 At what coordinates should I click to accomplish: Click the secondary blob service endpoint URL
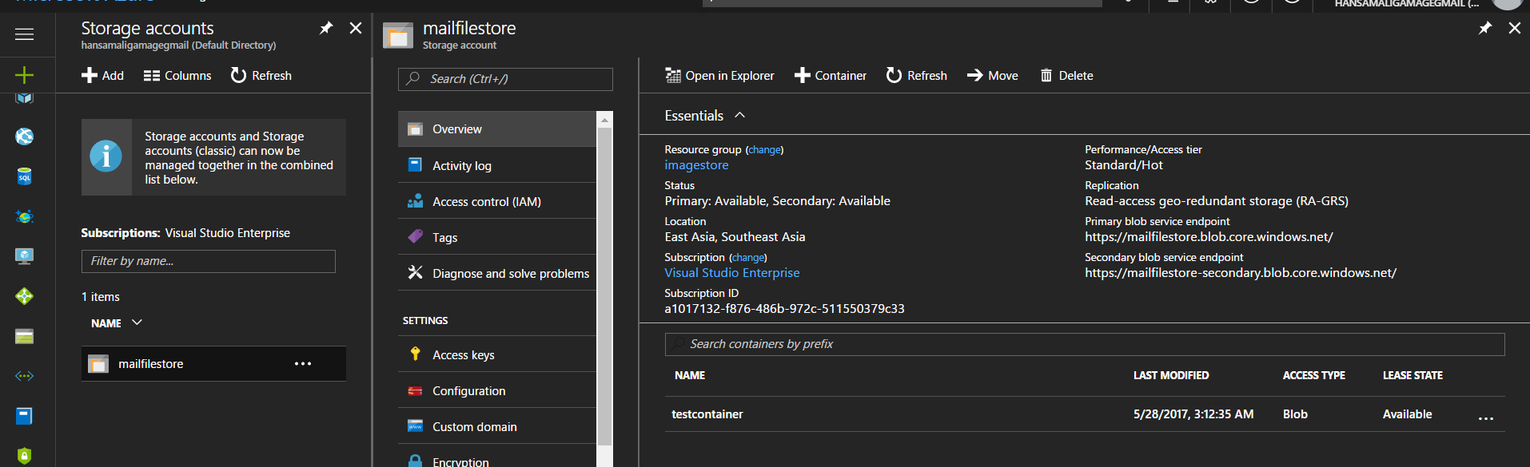tap(1241, 273)
